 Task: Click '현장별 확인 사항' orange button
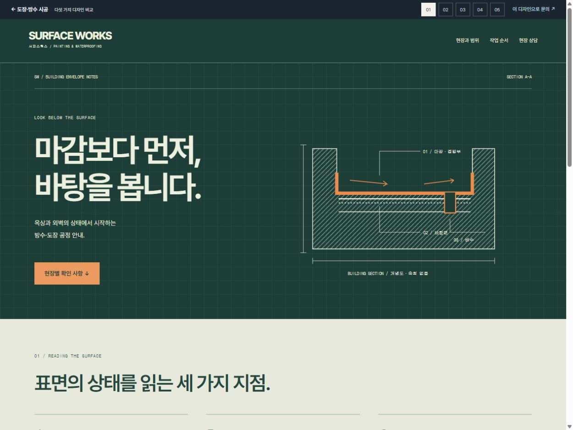click(67, 273)
